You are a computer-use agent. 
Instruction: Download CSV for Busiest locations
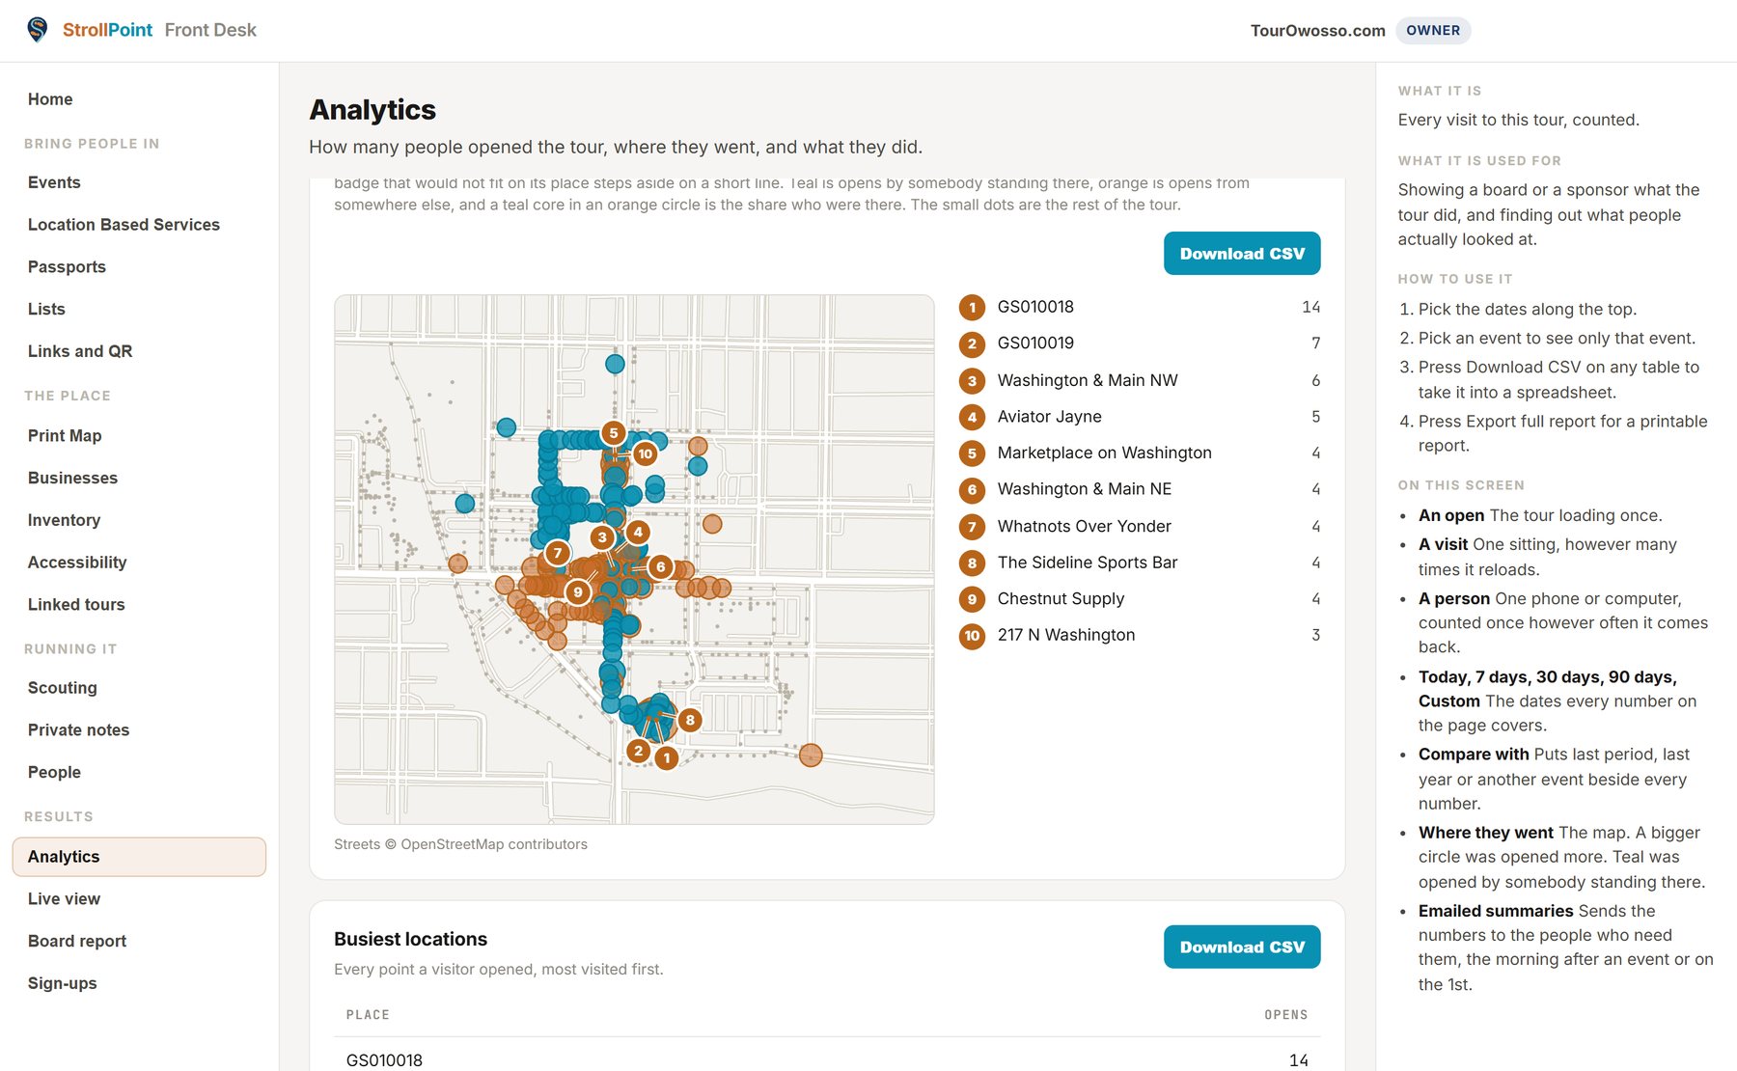(x=1242, y=947)
